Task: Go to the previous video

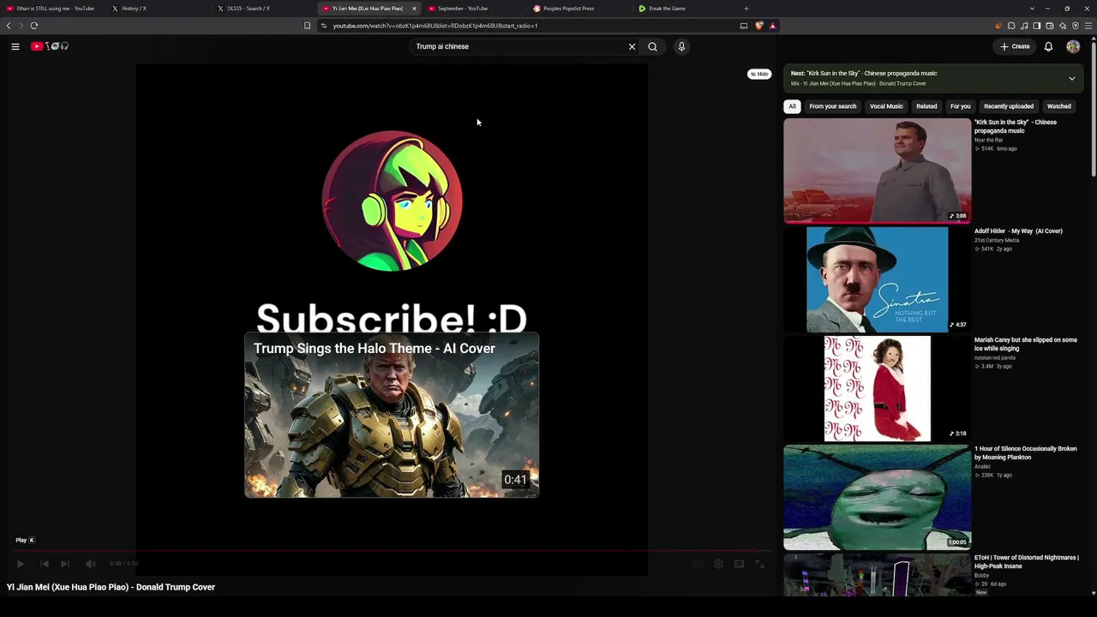Action: coord(45,564)
